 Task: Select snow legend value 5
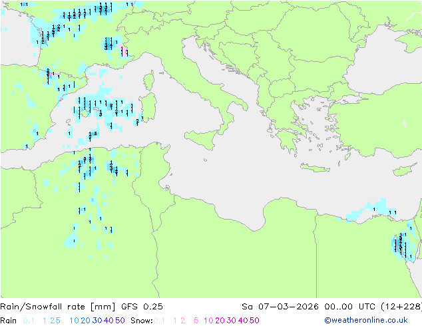point(196,321)
